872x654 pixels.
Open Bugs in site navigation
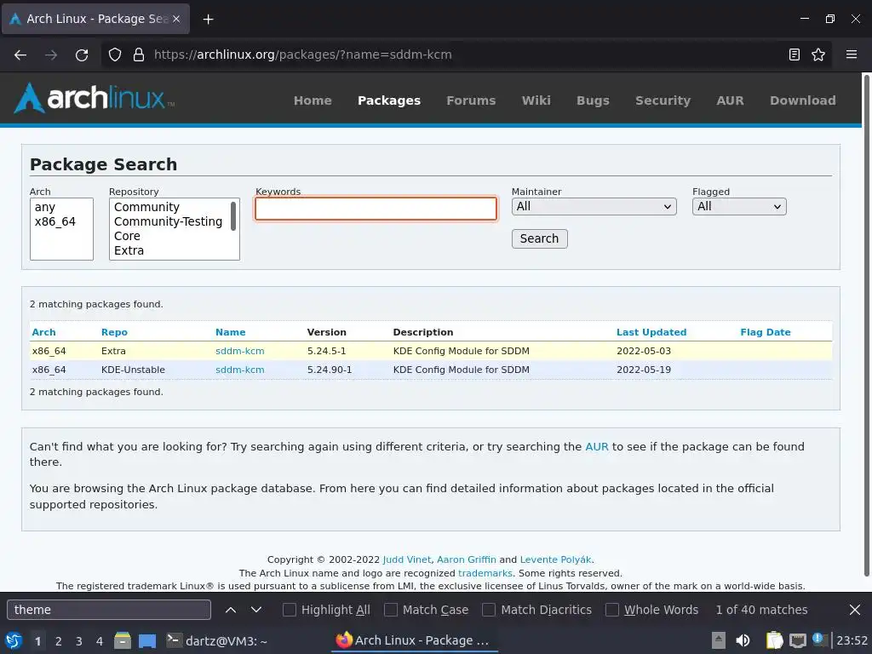tap(593, 100)
